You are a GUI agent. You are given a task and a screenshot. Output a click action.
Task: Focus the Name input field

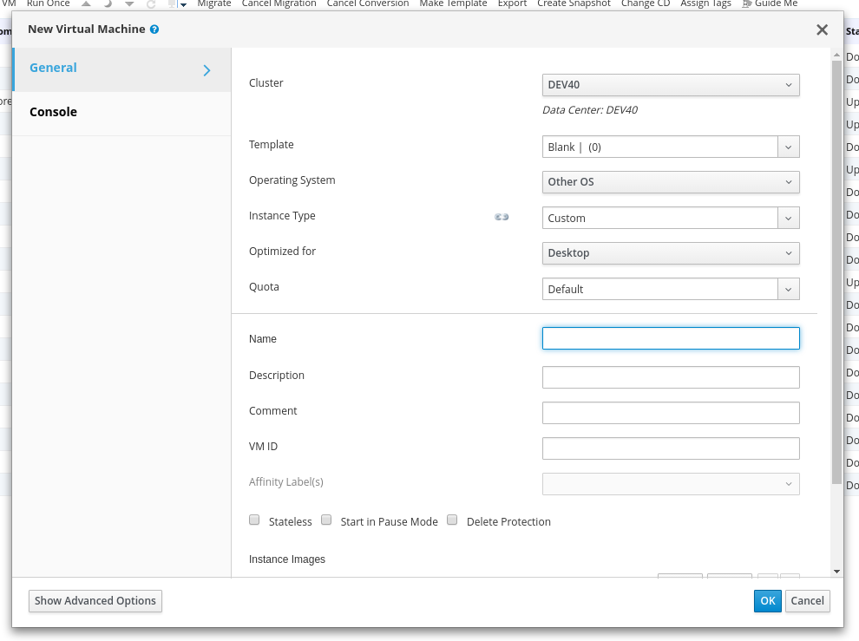670,338
